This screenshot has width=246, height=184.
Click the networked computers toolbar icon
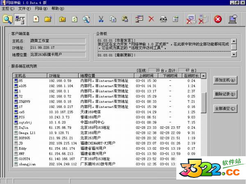point(20,19)
